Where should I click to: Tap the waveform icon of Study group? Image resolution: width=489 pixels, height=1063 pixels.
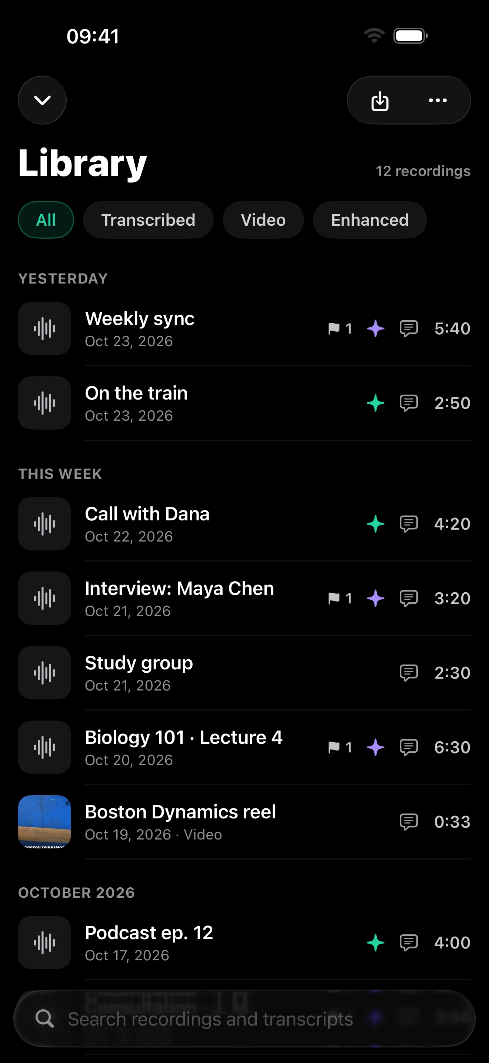click(44, 673)
